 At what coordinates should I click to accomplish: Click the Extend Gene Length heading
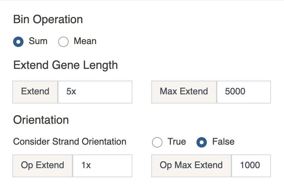(x=66, y=65)
